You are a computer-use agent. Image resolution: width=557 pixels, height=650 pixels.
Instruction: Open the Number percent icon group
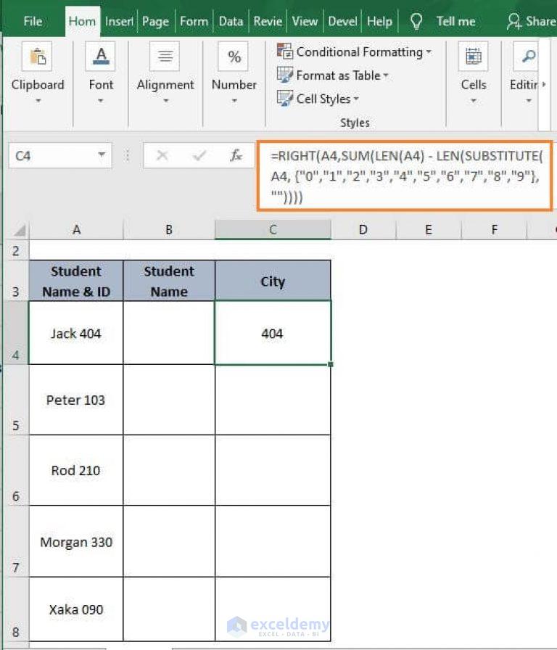pos(234,57)
